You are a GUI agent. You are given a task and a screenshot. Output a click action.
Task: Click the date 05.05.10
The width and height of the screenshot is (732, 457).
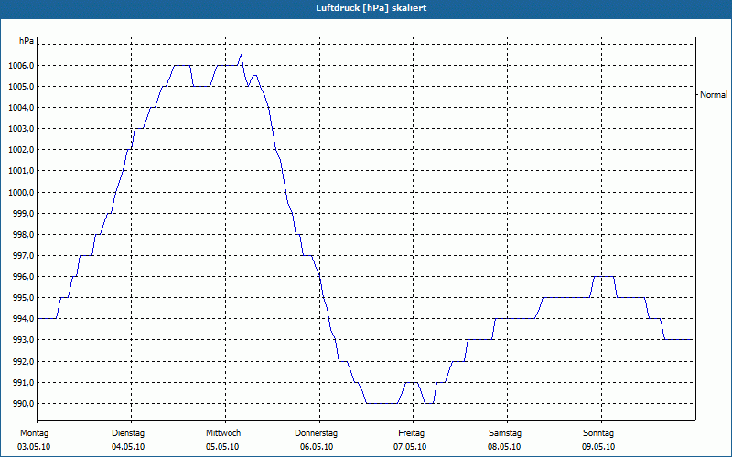coord(222,447)
